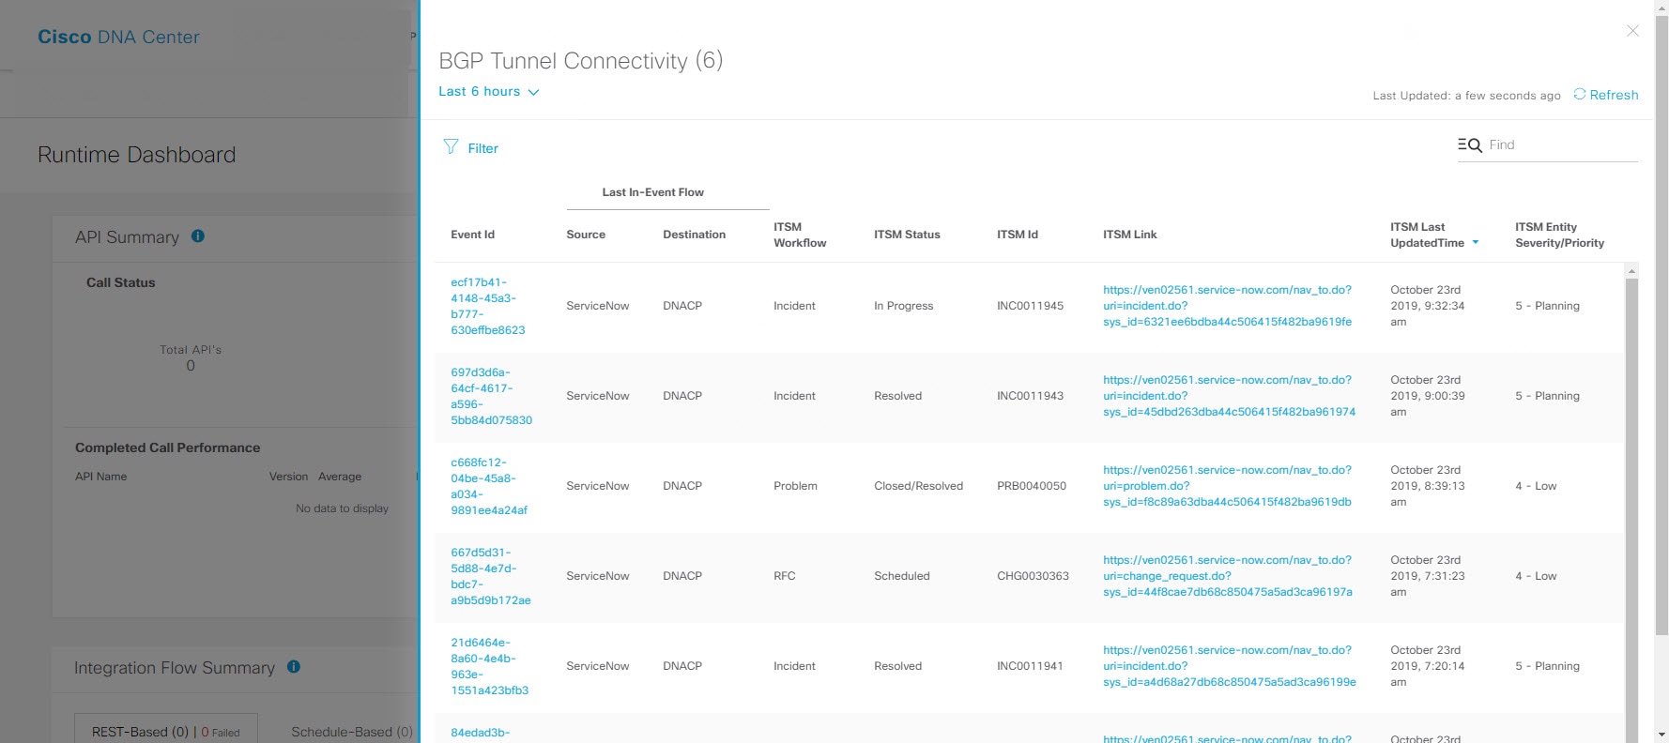
Task: Click the page scrollbar down arrow
Action: click(x=1661, y=735)
